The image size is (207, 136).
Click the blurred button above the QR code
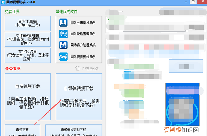[x=184, y=66]
